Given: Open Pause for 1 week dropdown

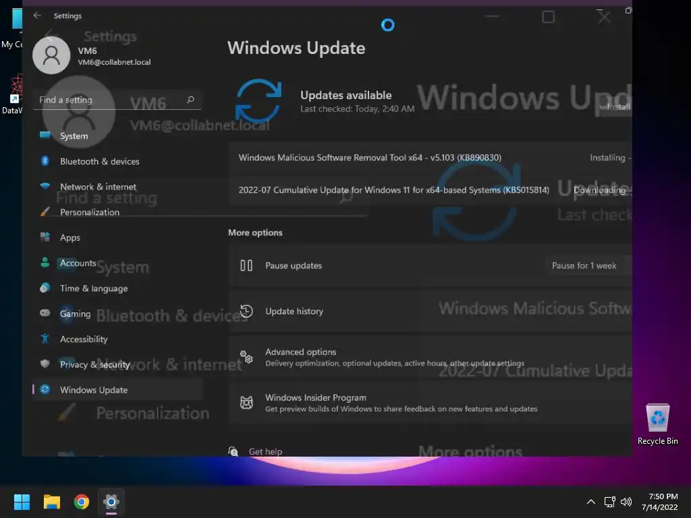Looking at the screenshot, I should click(x=588, y=266).
